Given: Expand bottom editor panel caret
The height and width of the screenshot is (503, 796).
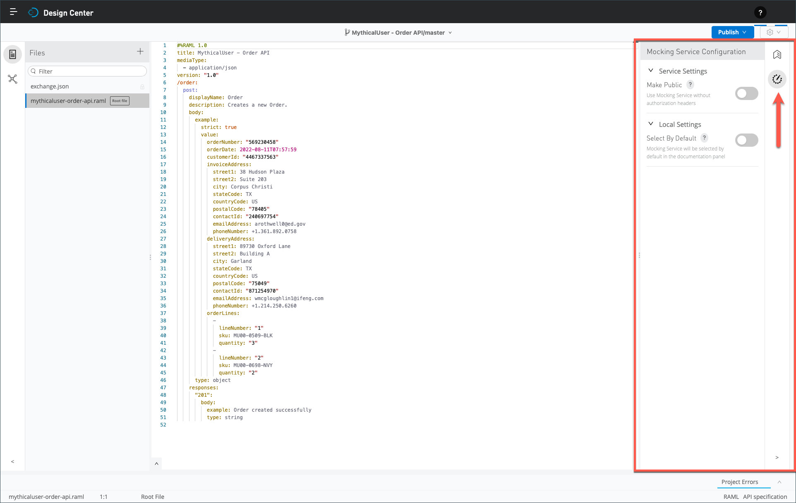Looking at the screenshot, I should pos(156,464).
